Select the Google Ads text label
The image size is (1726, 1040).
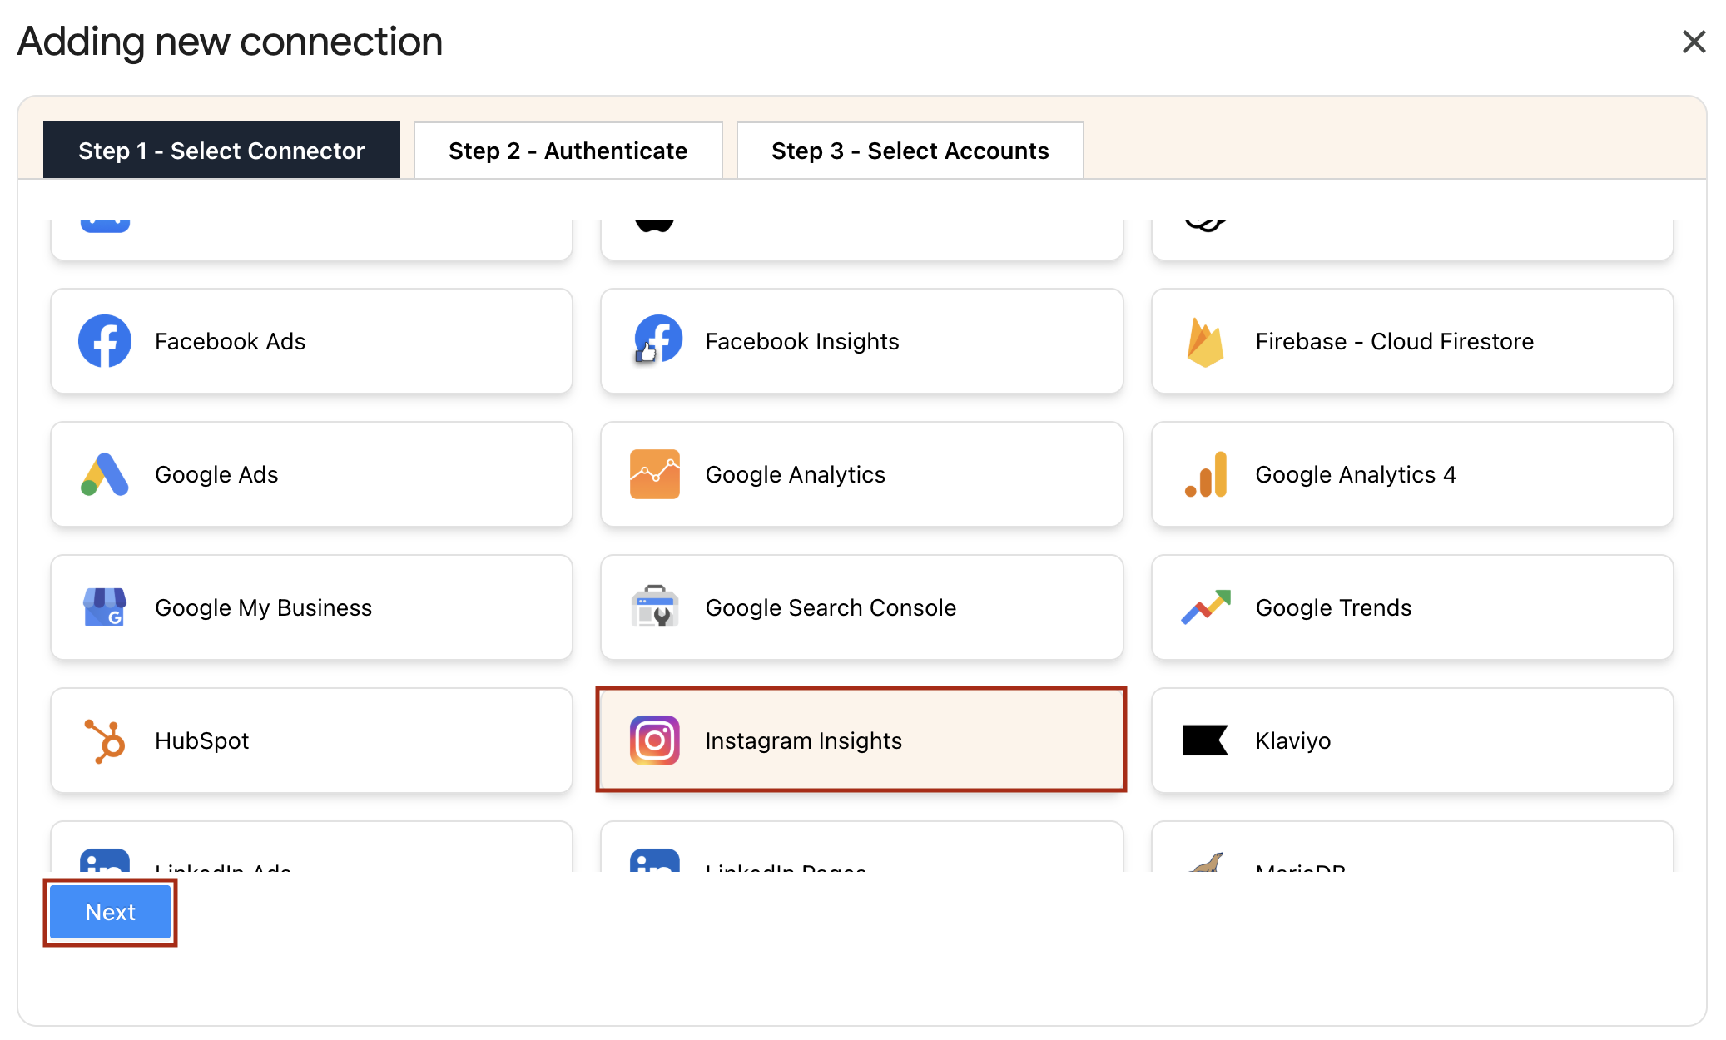tap(216, 474)
